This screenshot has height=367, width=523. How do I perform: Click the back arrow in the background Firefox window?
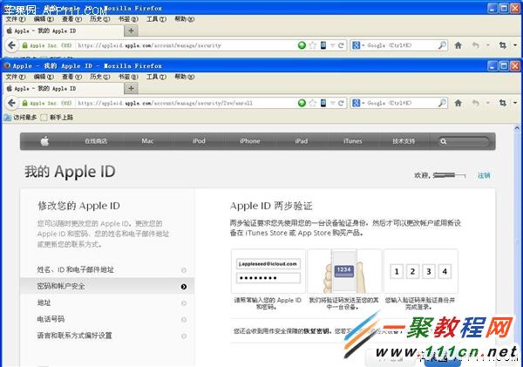coord(11,45)
